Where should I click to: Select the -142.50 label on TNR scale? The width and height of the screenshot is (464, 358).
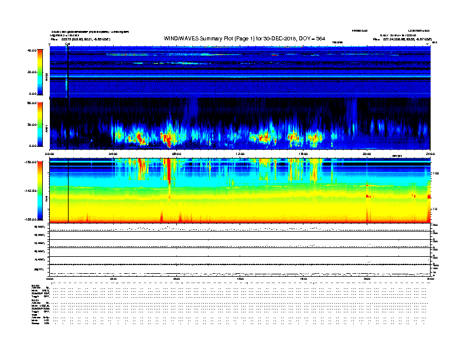[31, 191]
